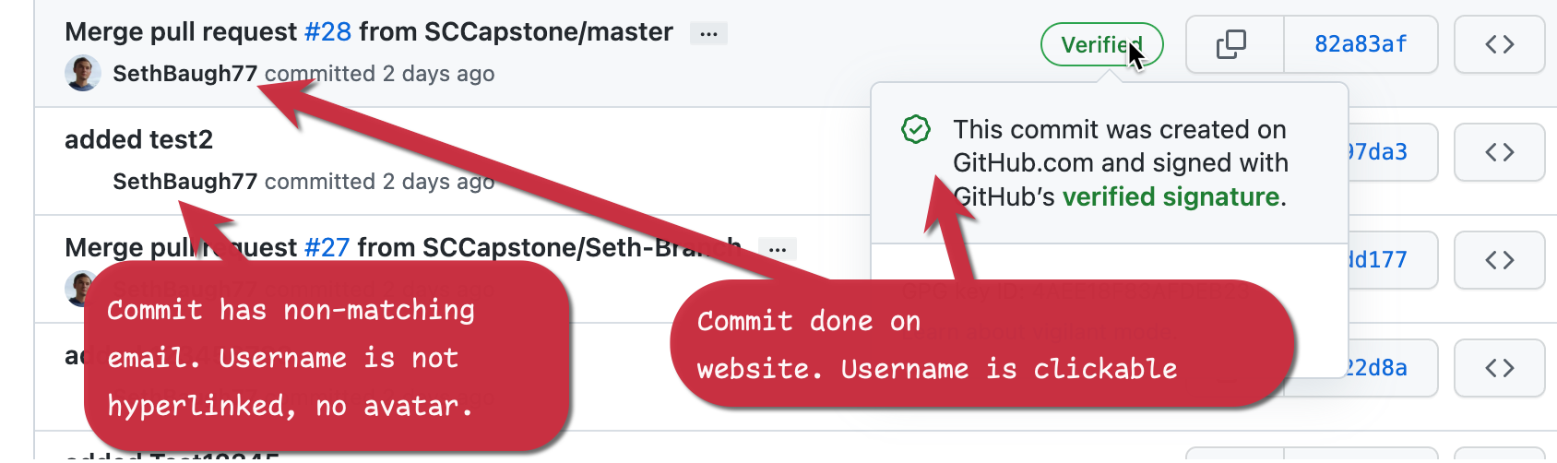The width and height of the screenshot is (1557, 463).
Task: Click the green verified checkmark icon in popup
Action: 916,130
